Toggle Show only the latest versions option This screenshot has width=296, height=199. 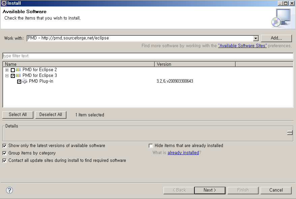[x=5, y=146]
